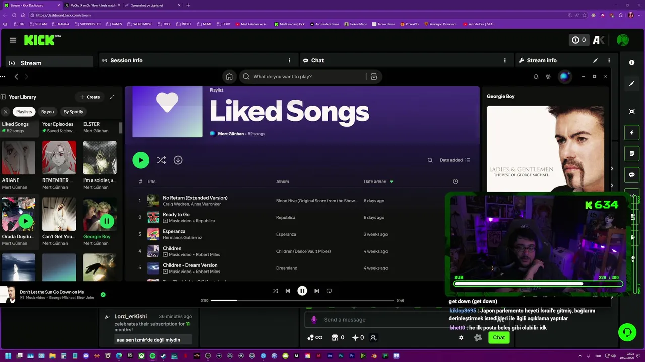The height and width of the screenshot is (362, 645).
Task: Open Spotify three-dot app menu
Action: tap(3, 77)
